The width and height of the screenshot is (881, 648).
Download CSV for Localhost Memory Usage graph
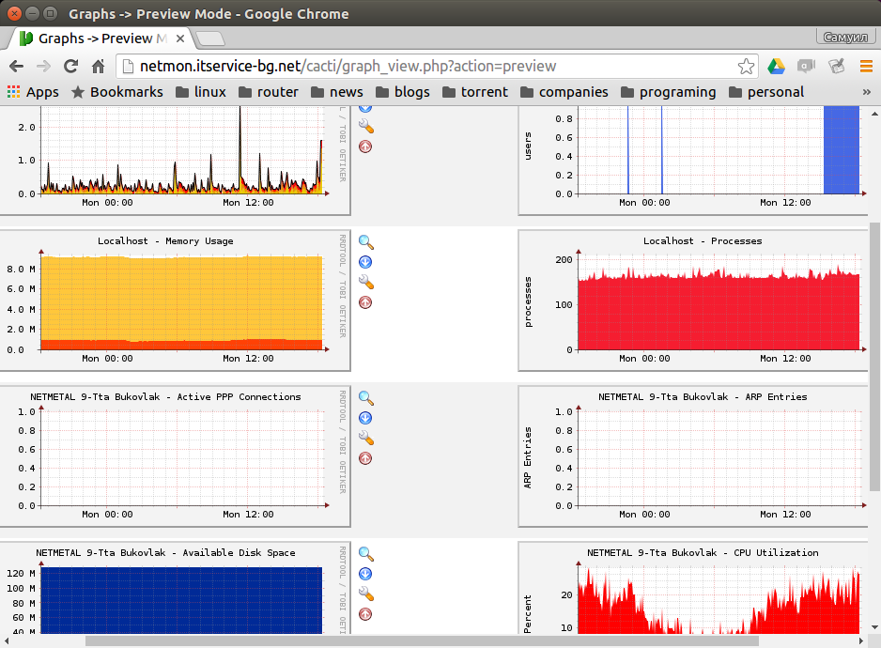(x=365, y=262)
